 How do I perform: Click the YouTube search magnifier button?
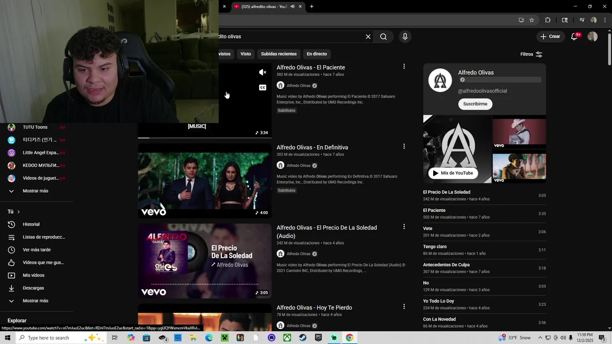click(383, 37)
